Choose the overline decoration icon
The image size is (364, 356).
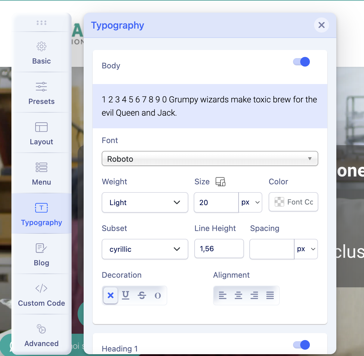click(158, 295)
